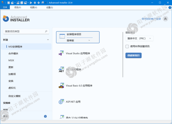Open the 视图(V) menu

[x=34, y=7]
